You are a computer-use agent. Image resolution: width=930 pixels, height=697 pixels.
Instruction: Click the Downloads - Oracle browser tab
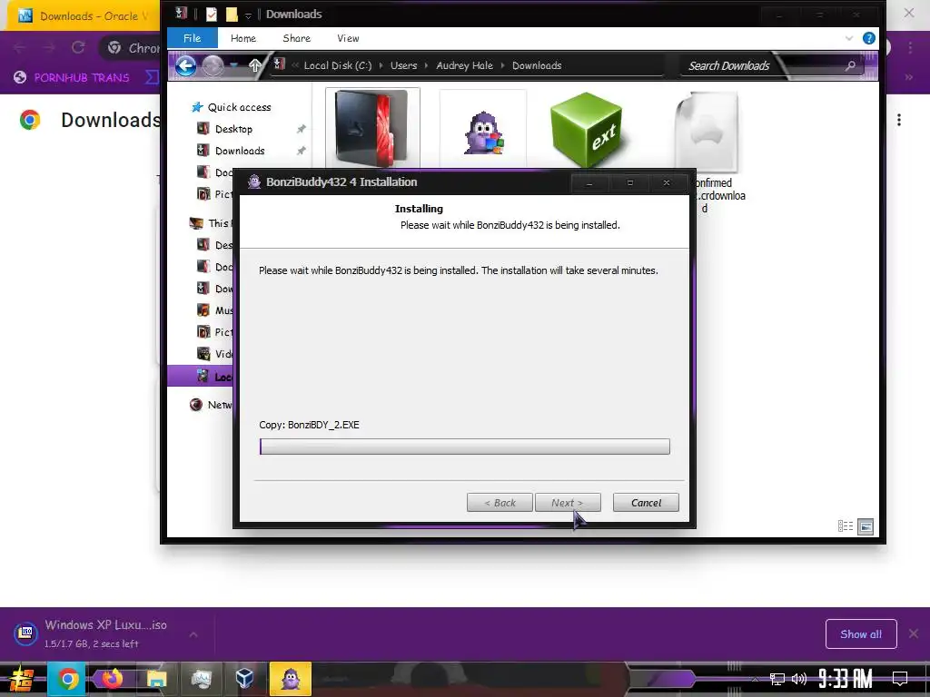coord(83,16)
